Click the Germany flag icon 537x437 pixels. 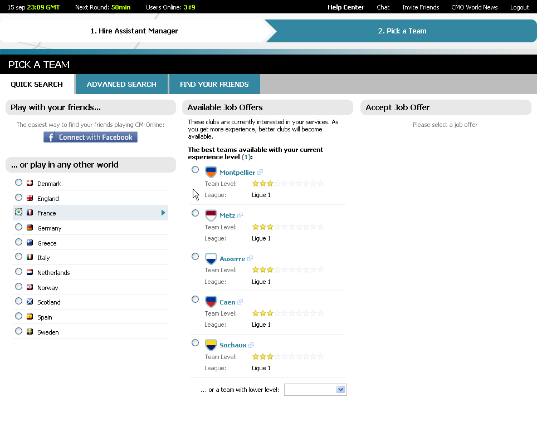coord(30,228)
